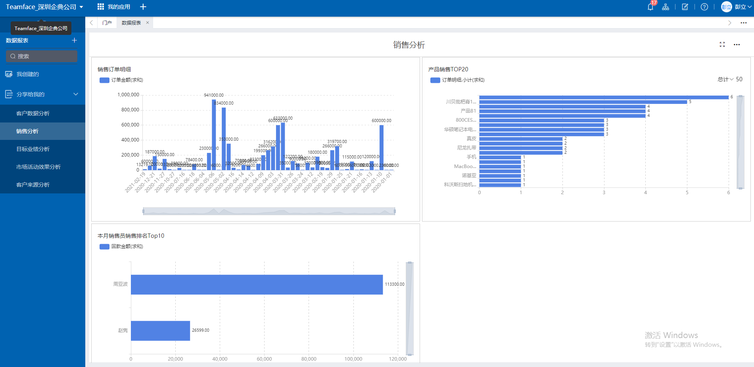Image resolution: width=754 pixels, height=367 pixels.
Task: Open the 总计 dropdown in TOP20 chart
Action: tap(725, 79)
